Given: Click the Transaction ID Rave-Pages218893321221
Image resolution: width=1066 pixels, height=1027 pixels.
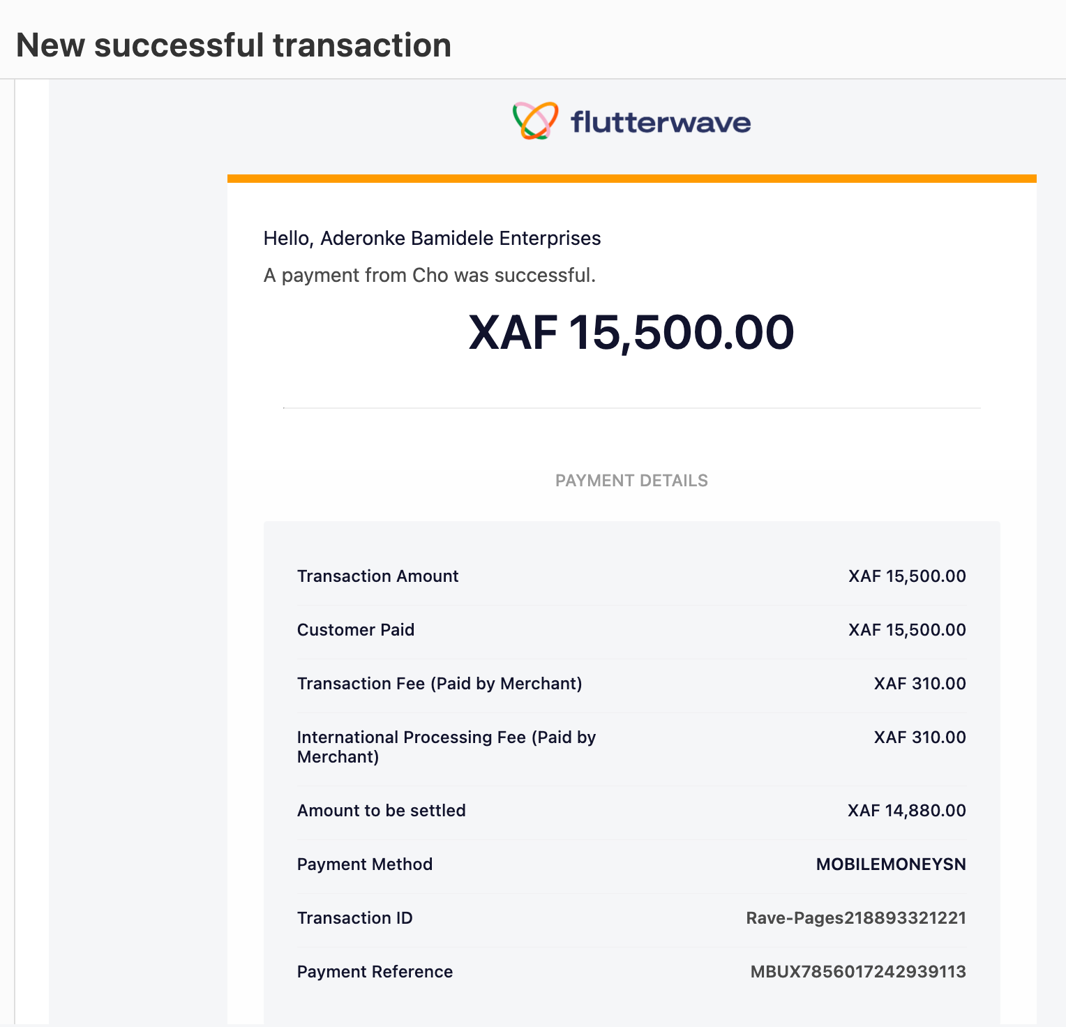Looking at the screenshot, I should coord(856,918).
